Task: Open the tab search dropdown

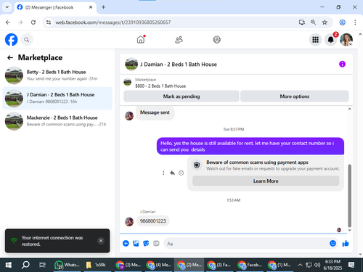Action: click(7, 7)
